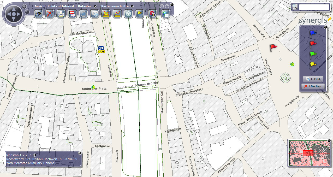Image resolution: width=333 pixels, height=177 pixels.
Task: Click the search input field
Action: pyautogui.click(x=314, y=7)
